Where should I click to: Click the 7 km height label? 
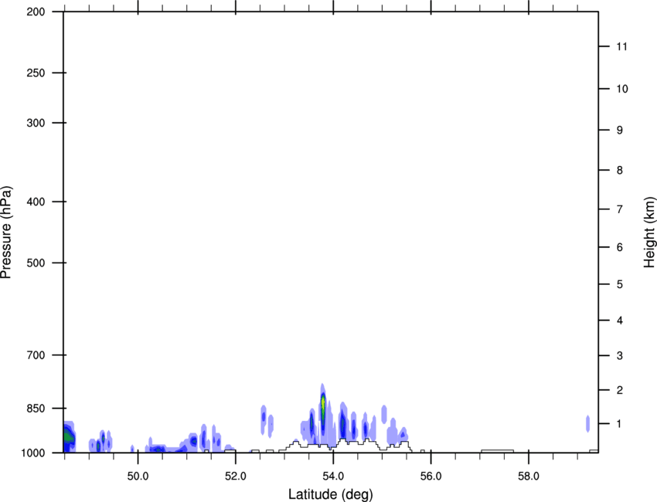click(620, 209)
